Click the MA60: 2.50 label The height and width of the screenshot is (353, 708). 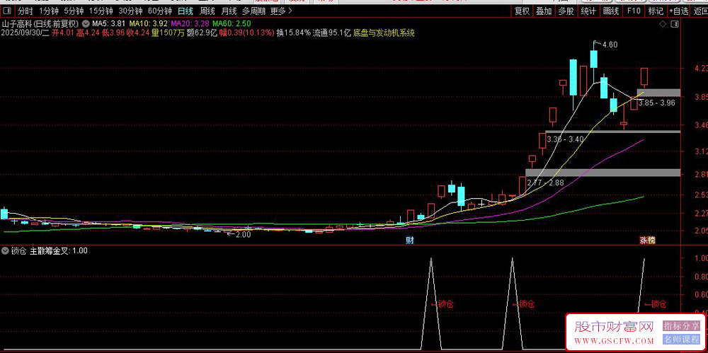tap(232, 23)
